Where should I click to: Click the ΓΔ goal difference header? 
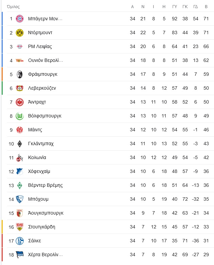click(x=196, y=7)
